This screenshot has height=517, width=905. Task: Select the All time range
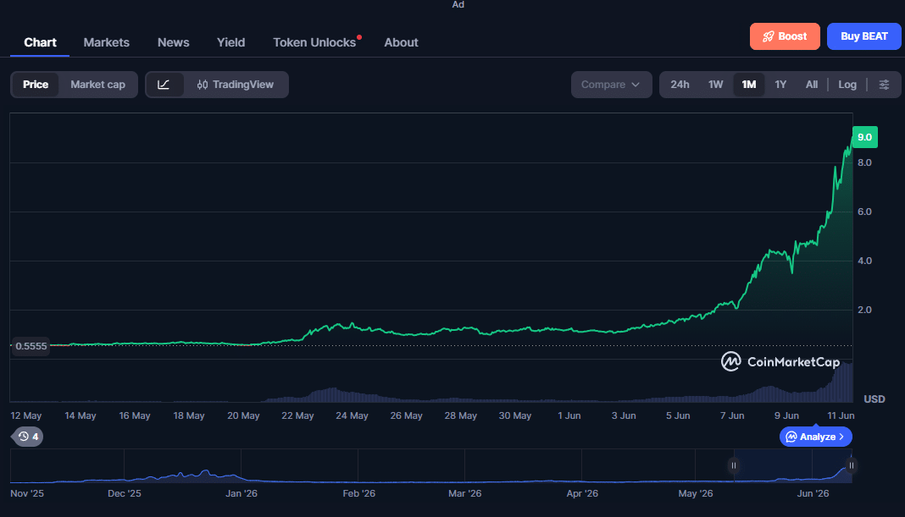812,85
